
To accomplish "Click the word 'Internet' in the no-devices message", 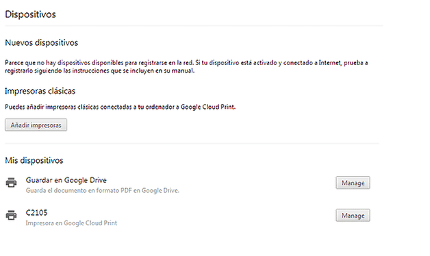I will tap(330, 63).
